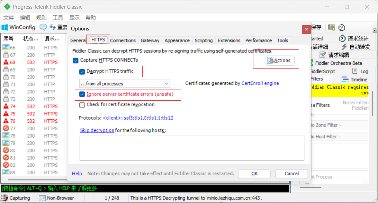This screenshot has height=203, width=378.
Task: Open the 显示 menu
Action: pos(74,18)
